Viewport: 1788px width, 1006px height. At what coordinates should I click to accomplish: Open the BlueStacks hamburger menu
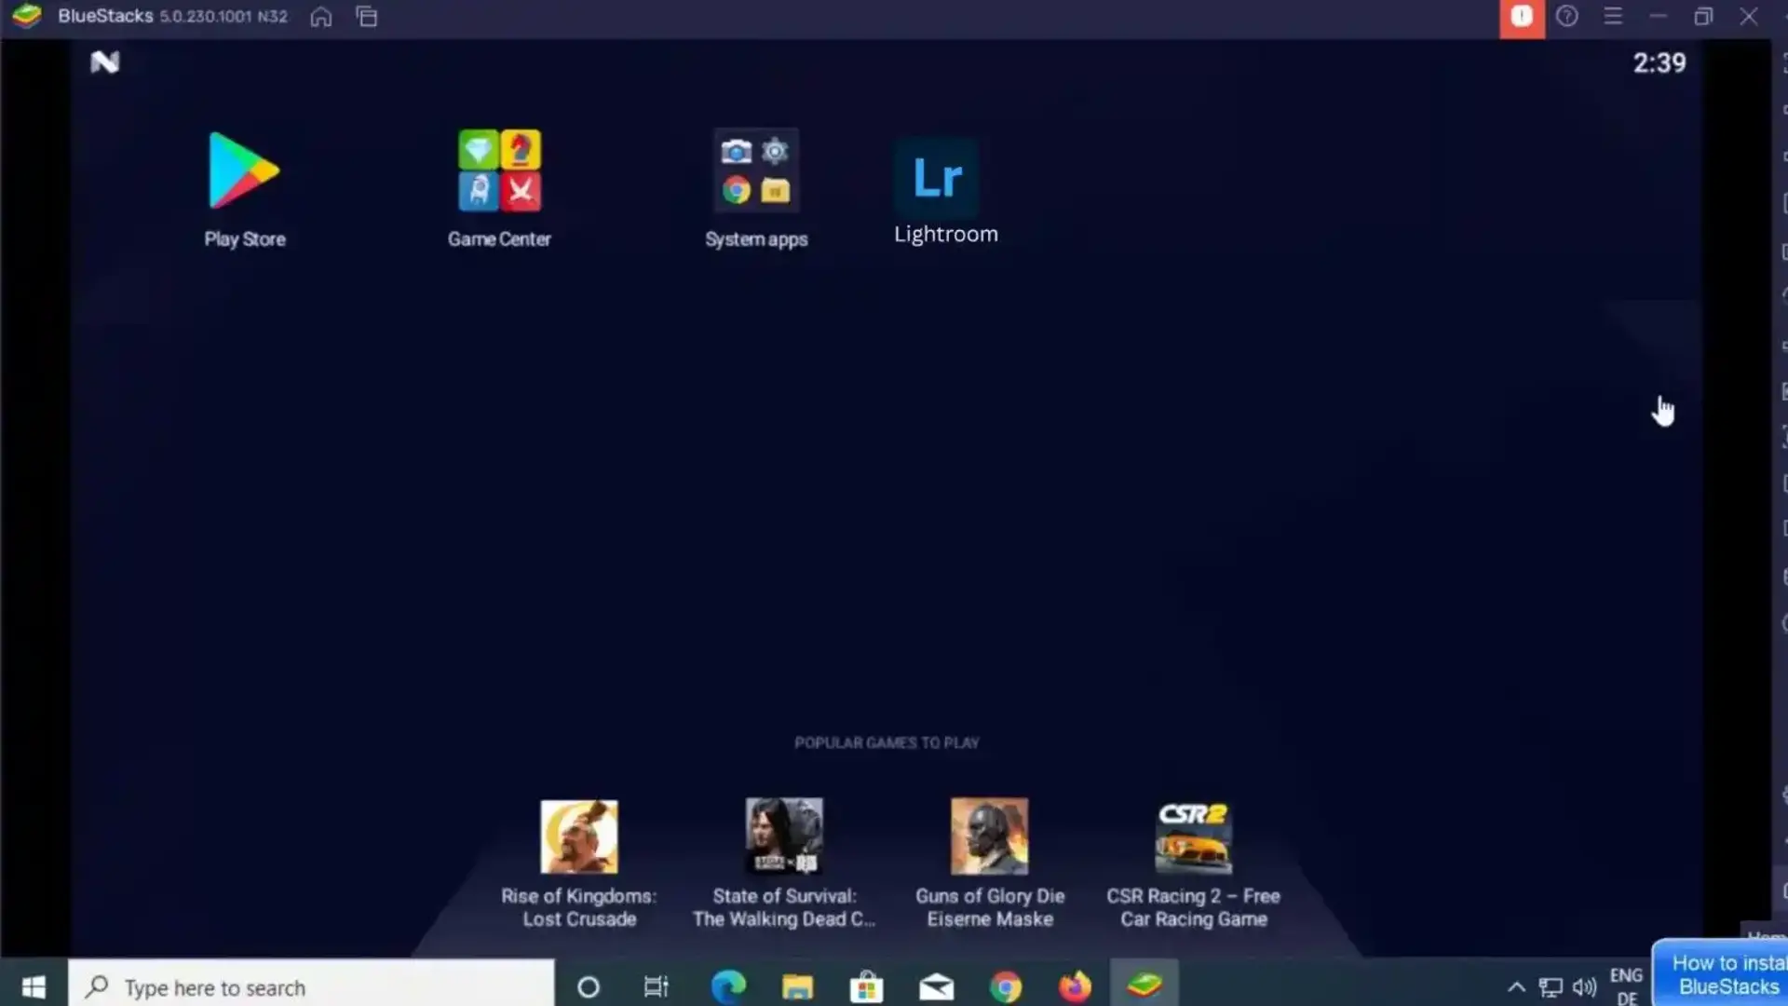1613,17
